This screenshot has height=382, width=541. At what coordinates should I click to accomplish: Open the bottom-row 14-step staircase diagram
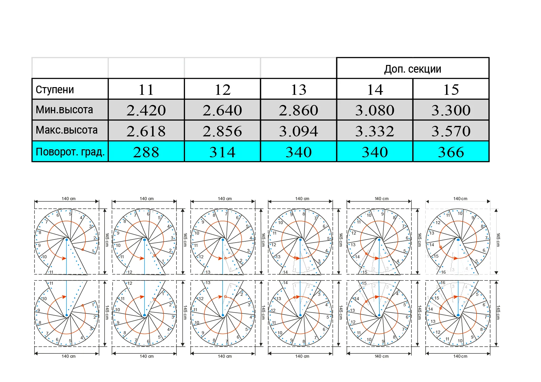pos(300,313)
